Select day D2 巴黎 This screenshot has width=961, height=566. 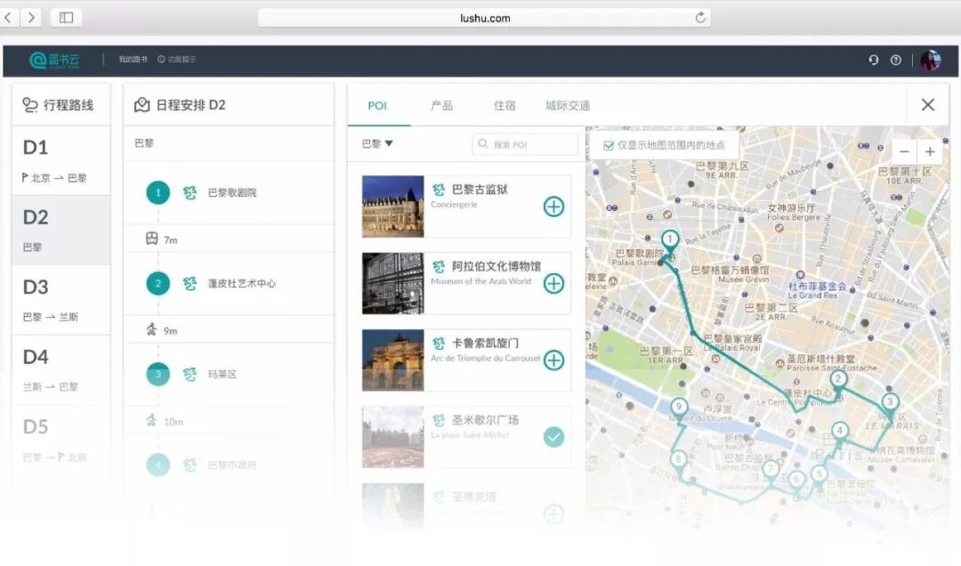pyautogui.click(x=61, y=230)
